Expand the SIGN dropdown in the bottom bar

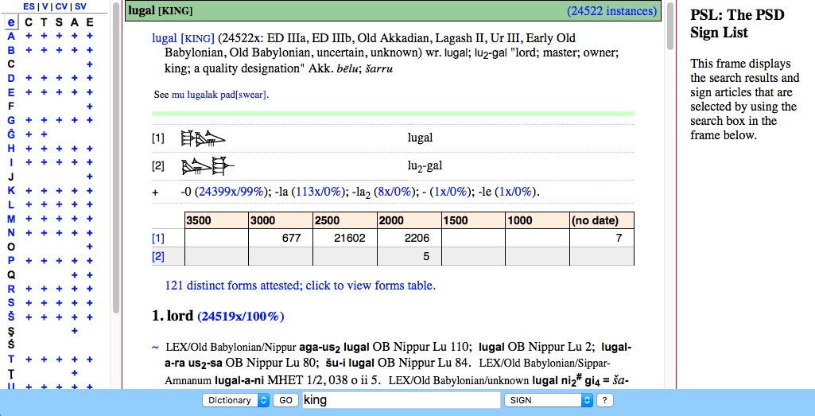548,400
